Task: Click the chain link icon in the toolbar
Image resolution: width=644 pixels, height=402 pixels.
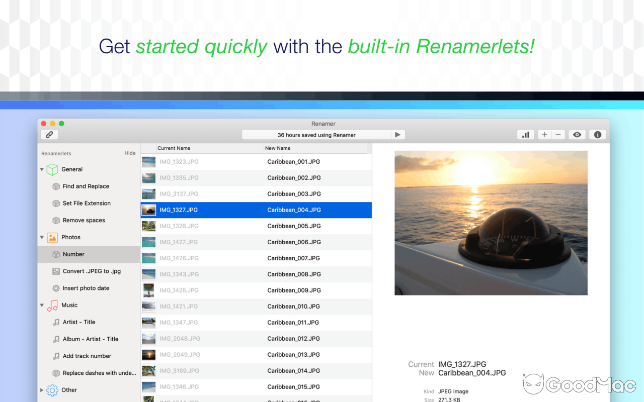Action: (x=49, y=134)
